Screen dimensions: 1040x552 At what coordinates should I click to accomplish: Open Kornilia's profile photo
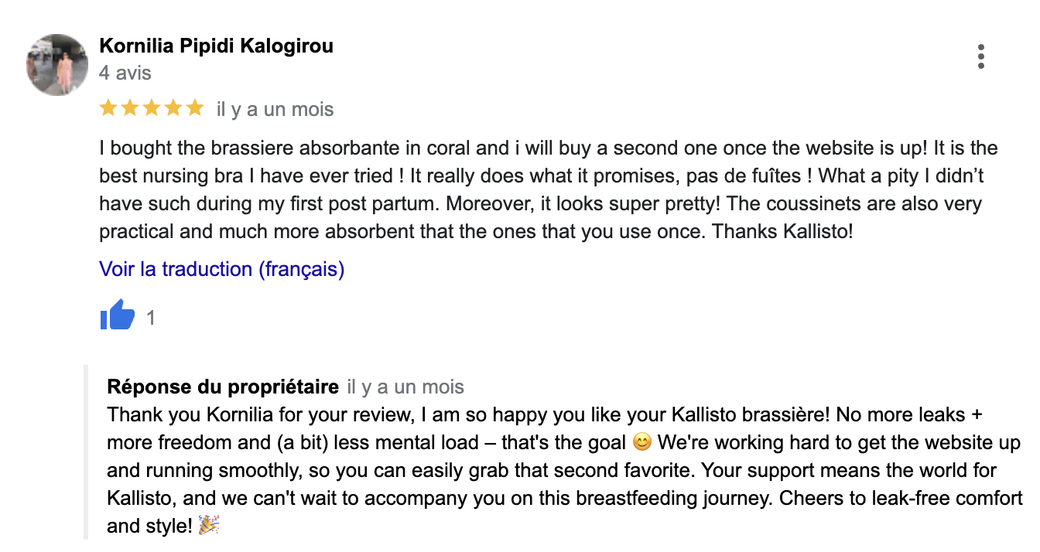click(57, 64)
